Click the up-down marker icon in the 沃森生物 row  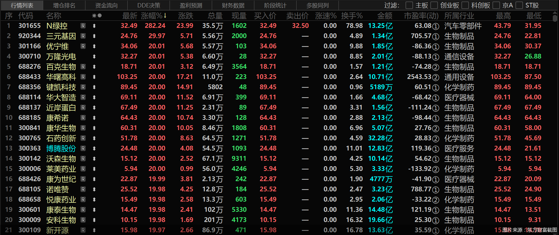[x=94, y=159]
